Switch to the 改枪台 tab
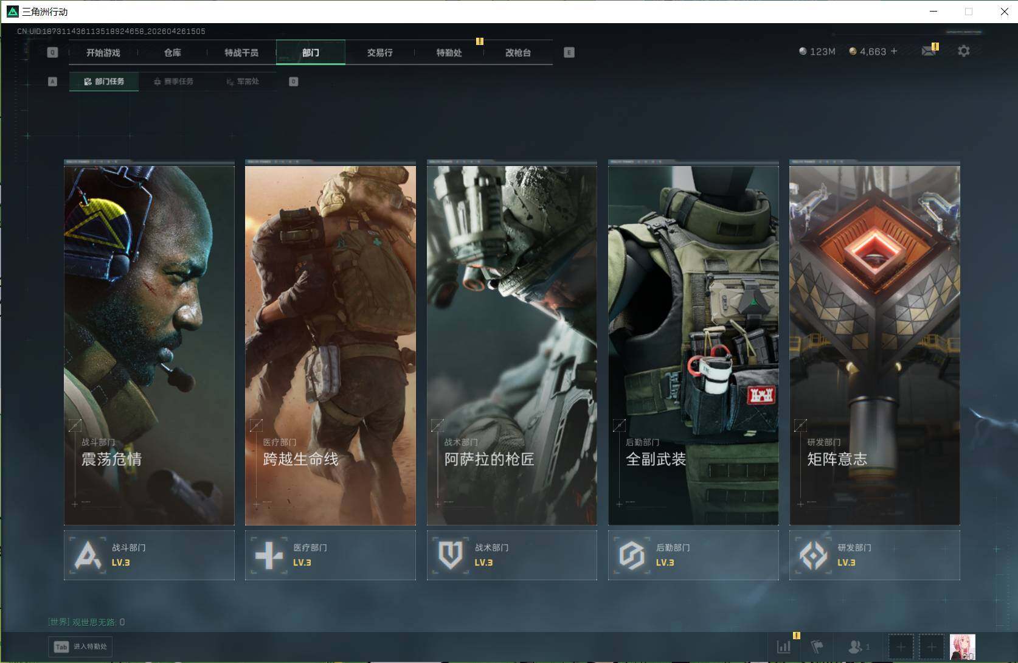The width and height of the screenshot is (1018, 663). [518, 53]
